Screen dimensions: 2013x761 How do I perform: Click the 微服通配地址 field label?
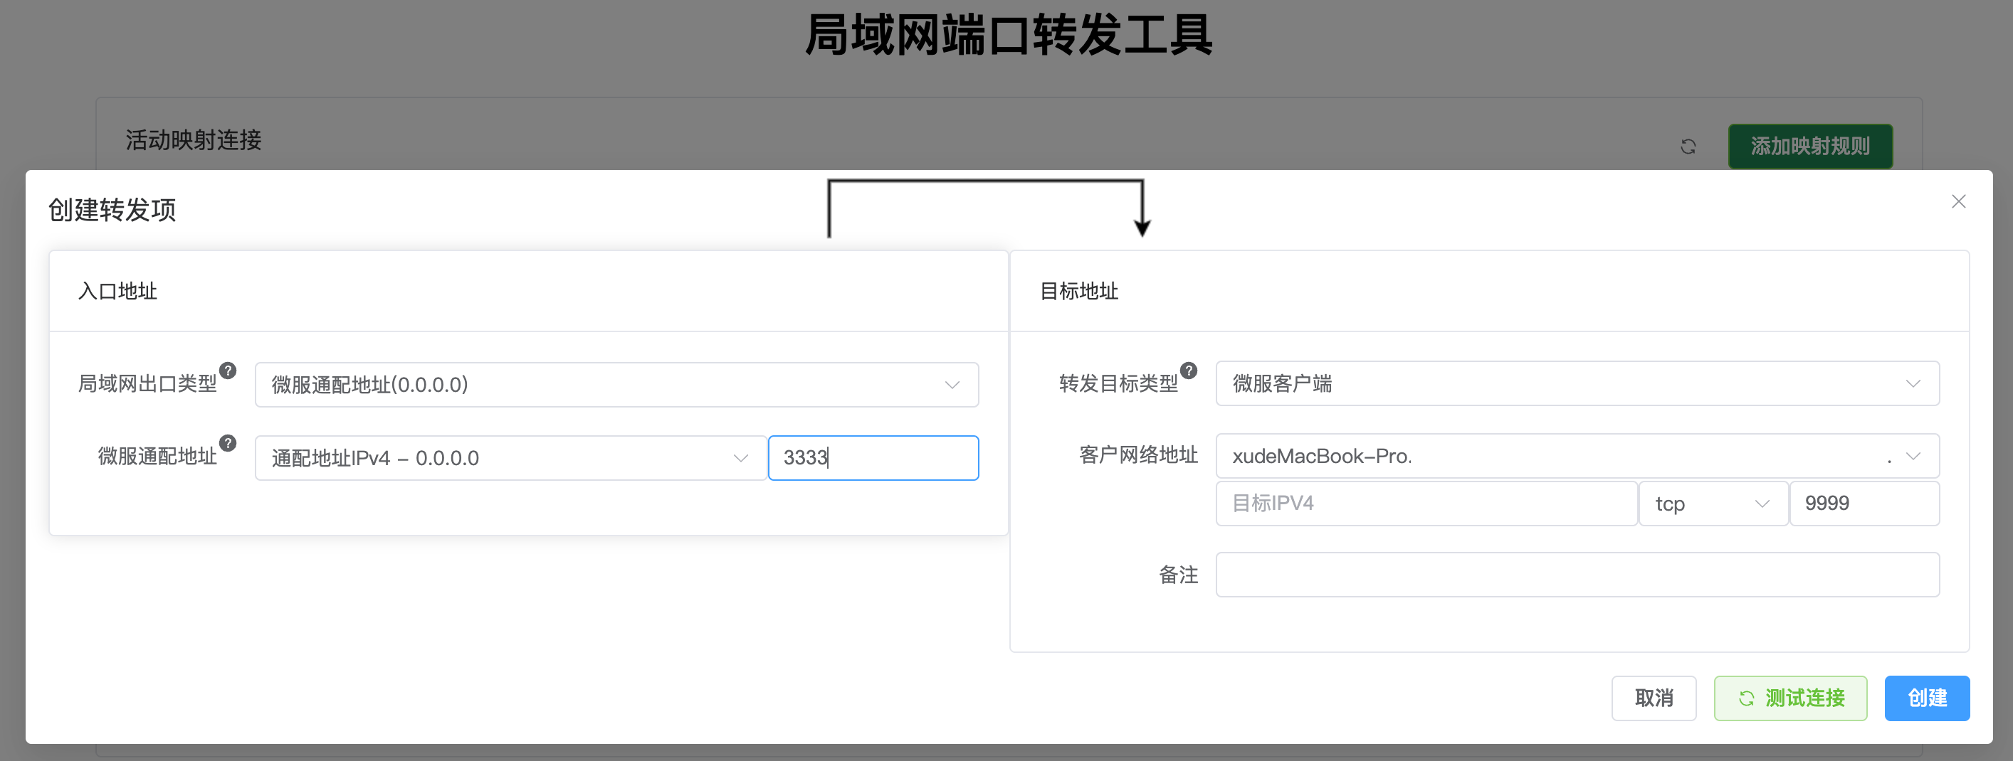coord(157,456)
